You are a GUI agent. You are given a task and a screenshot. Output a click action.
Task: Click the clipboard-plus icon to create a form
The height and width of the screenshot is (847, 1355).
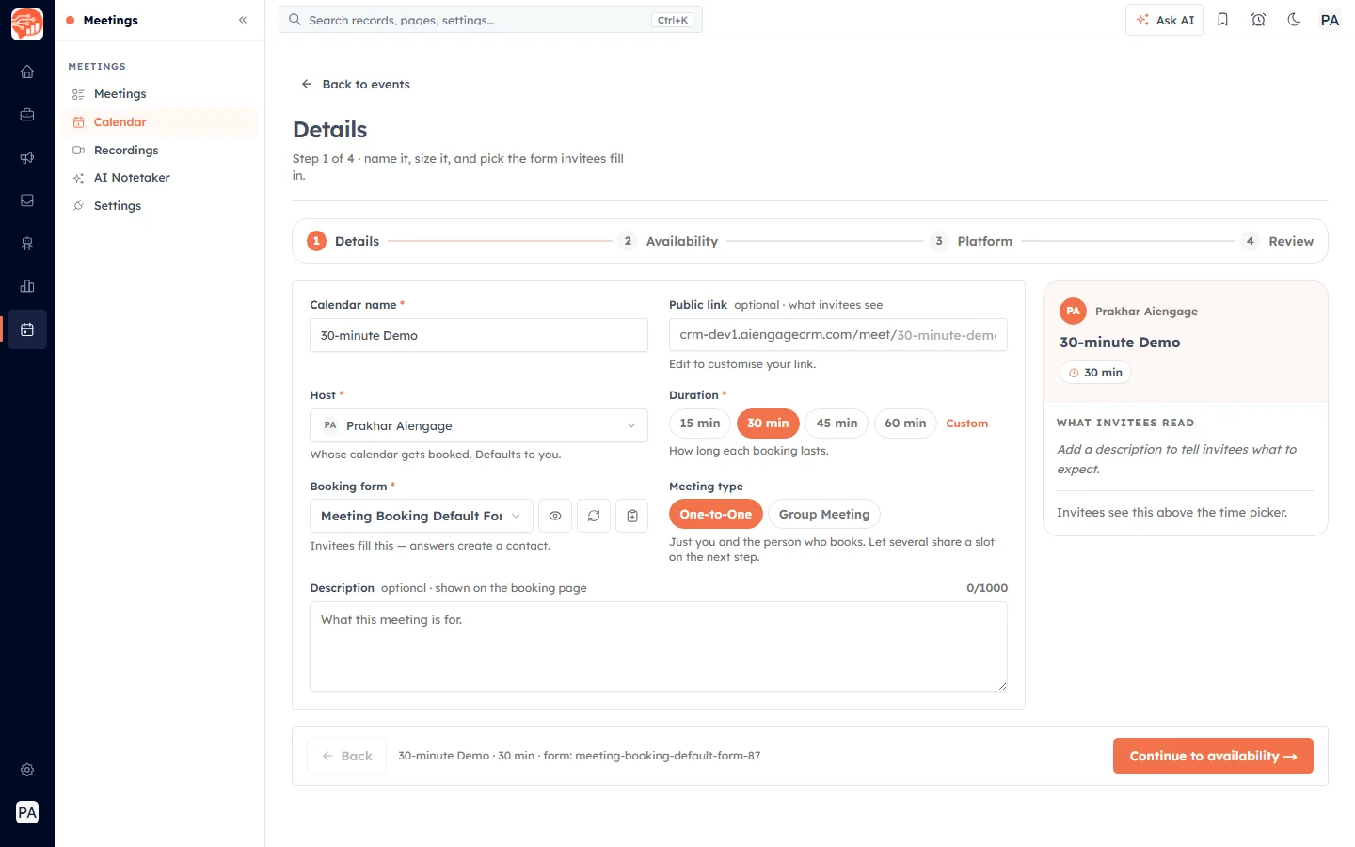pos(632,516)
